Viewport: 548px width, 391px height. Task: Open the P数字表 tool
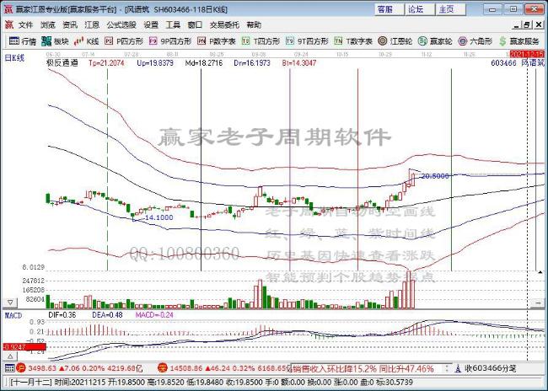217,41
